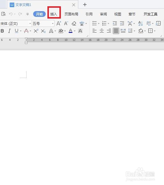164x185 pixels.
Task: Open the 审阅 tab
Action: tap(103, 14)
